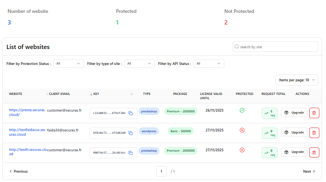Open the Filter by Protection Status dropdown
The image size is (326, 182).
69,63
